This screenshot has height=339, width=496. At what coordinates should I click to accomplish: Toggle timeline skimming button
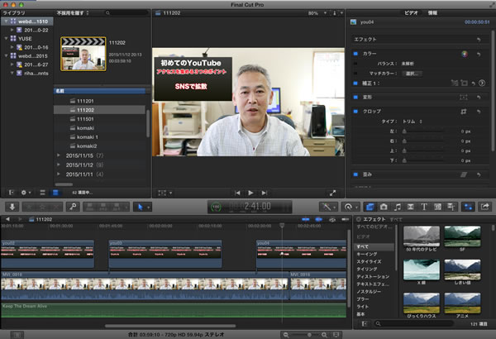tap(306, 219)
